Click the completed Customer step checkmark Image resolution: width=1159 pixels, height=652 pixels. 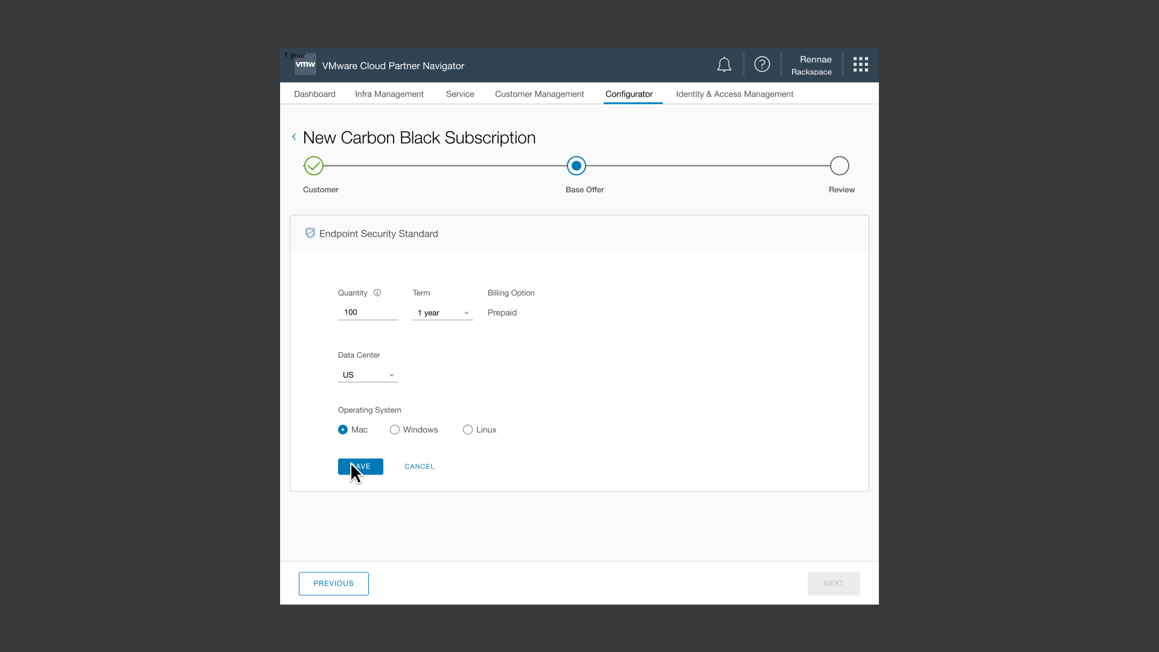[314, 165]
